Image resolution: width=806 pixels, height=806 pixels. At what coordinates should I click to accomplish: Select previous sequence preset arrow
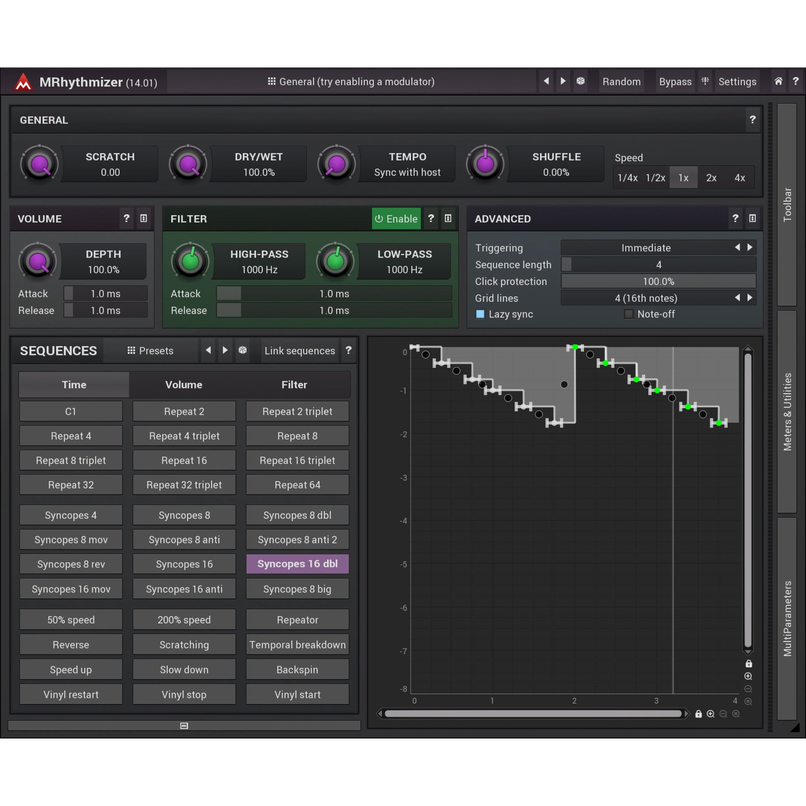click(x=208, y=351)
